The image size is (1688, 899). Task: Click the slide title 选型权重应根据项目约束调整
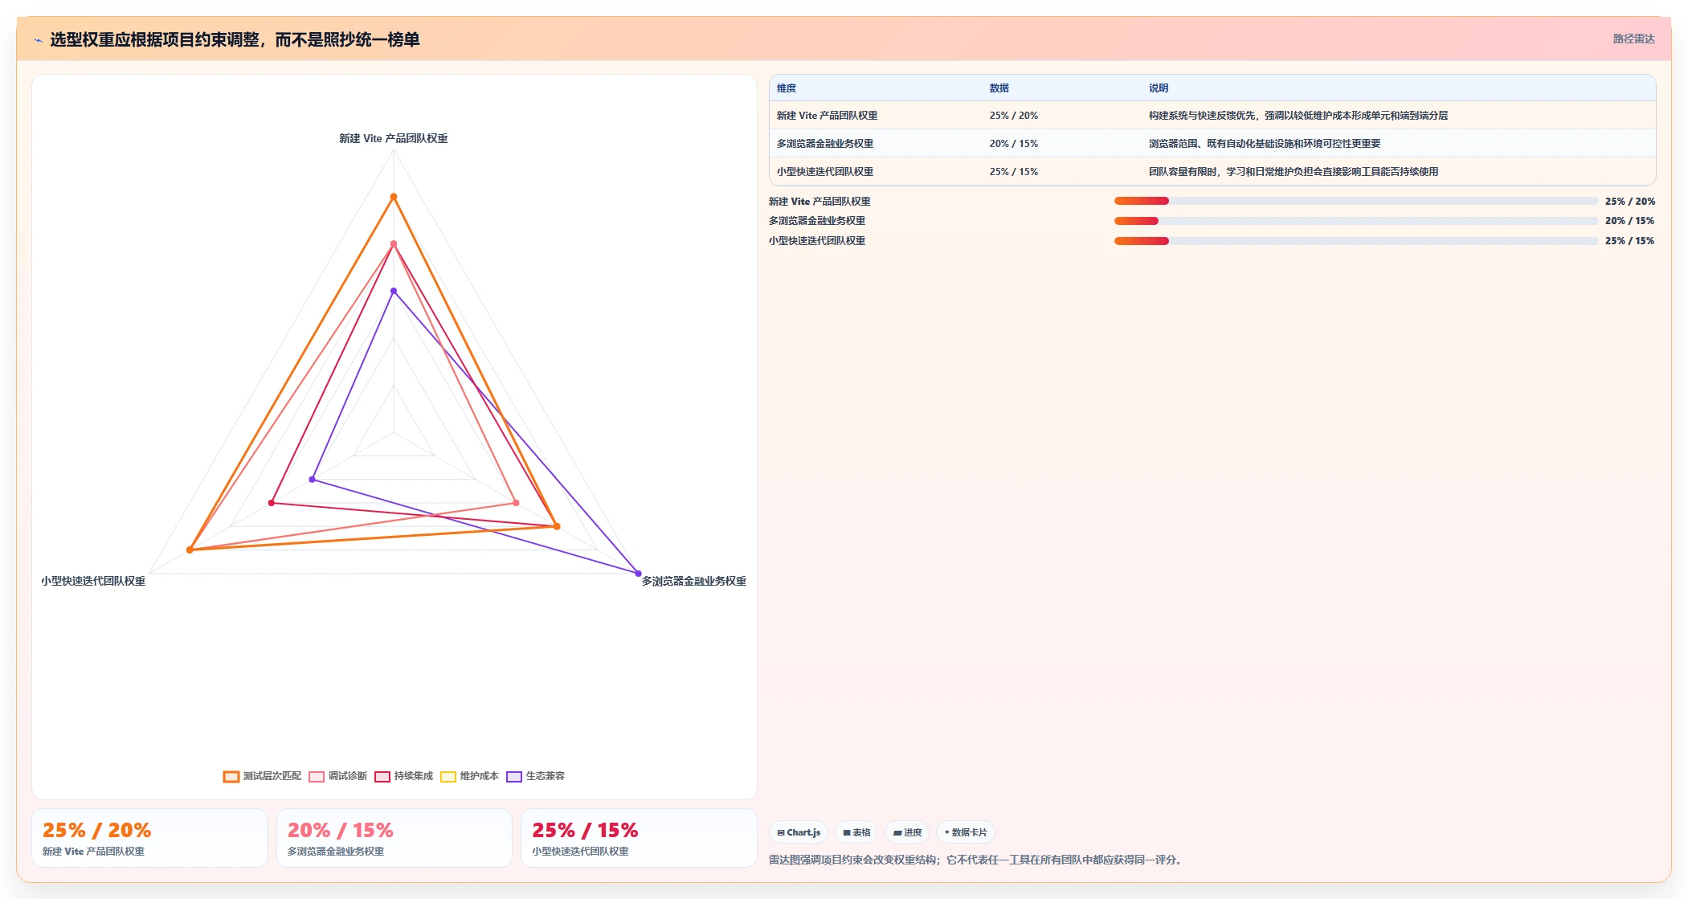pos(235,40)
